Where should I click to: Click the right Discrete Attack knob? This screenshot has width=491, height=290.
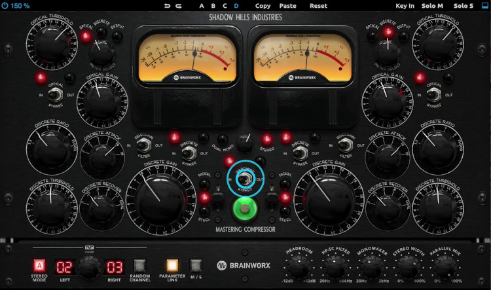click(388, 157)
